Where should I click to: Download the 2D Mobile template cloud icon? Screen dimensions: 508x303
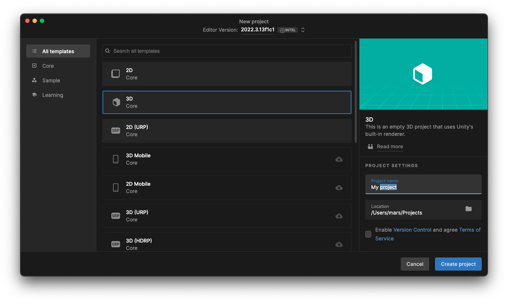pos(339,188)
